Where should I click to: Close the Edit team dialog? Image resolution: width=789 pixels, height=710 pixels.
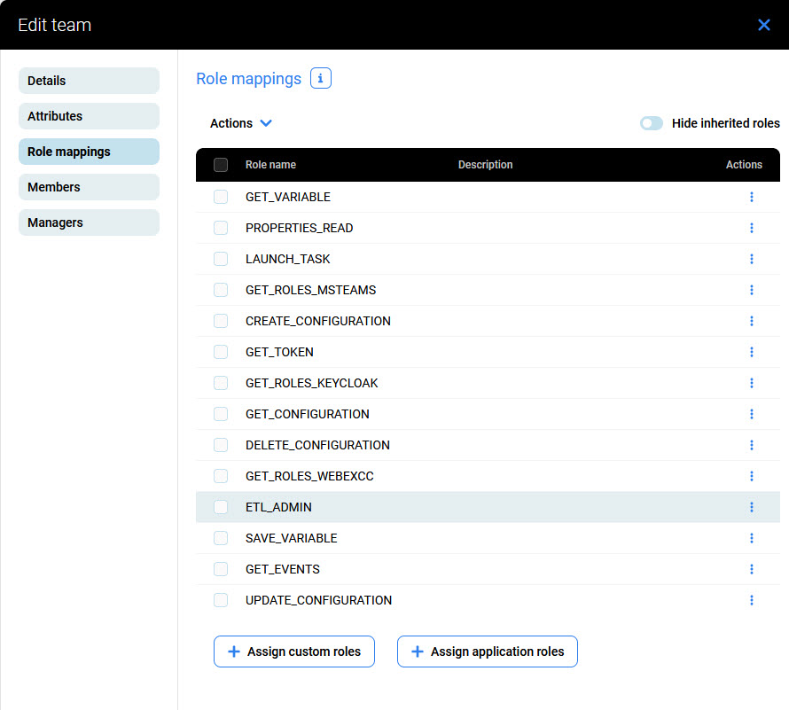(x=763, y=25)
